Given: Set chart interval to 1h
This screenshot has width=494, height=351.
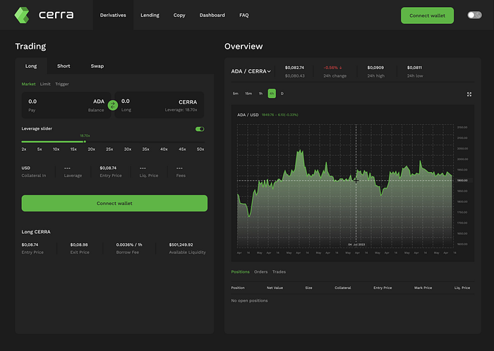Looking at the screenshot, I should (x=260, y=94).
